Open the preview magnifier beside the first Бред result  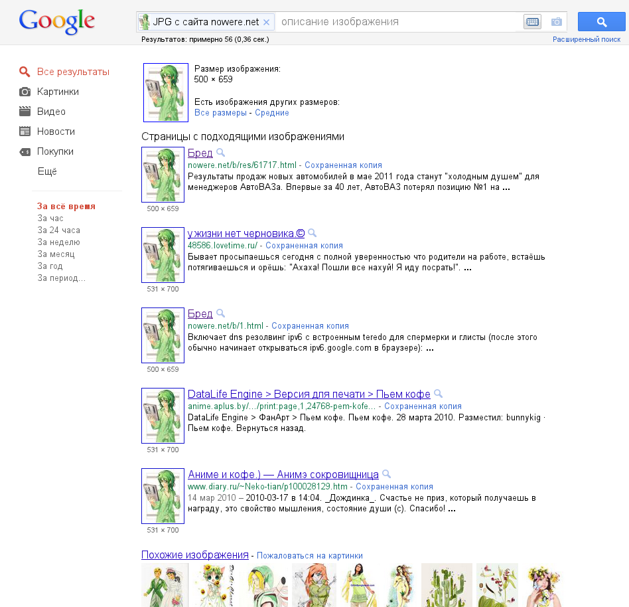(221, 153)
